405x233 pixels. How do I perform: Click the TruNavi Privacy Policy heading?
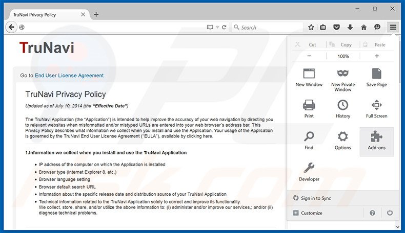coord(66,94)
